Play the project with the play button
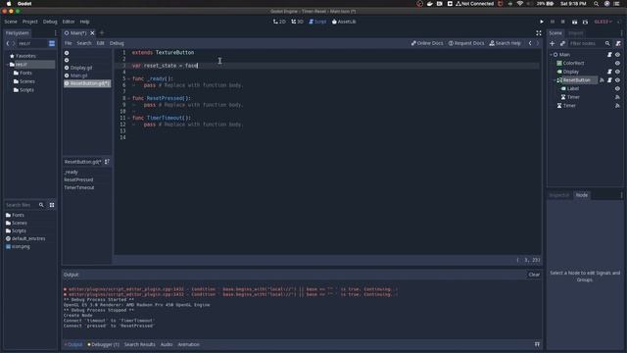The height and width of the screenshot is (353, 627). (542, 22)
